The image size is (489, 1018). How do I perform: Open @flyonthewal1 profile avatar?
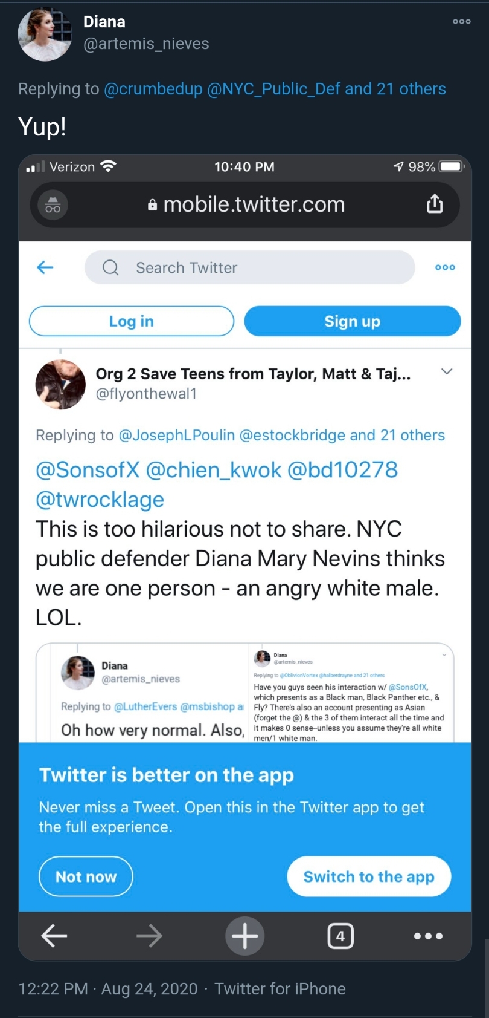tap(60, 384)
